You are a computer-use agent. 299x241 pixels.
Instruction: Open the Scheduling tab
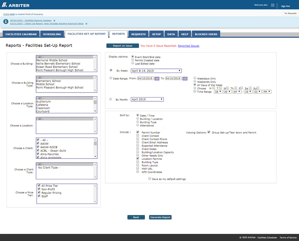[52, 34]
